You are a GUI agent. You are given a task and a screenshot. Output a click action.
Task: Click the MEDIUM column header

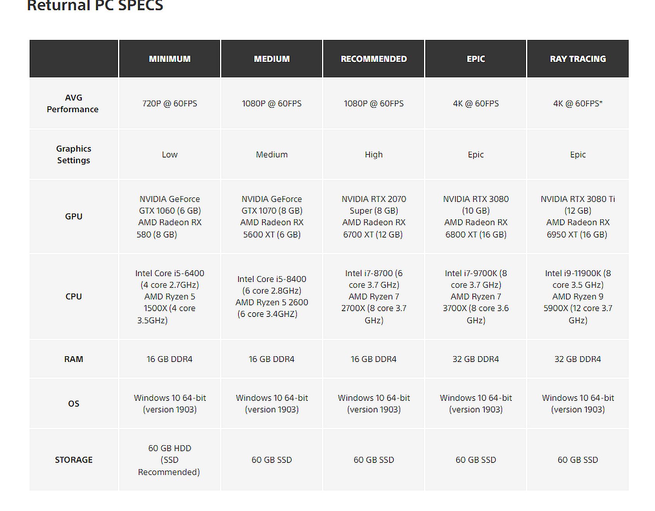pos(272,59)
